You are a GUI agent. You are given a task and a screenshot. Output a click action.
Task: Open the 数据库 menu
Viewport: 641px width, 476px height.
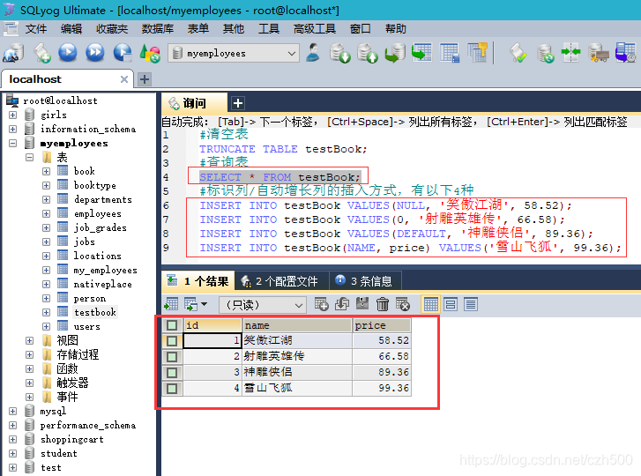tap(158, 28)
